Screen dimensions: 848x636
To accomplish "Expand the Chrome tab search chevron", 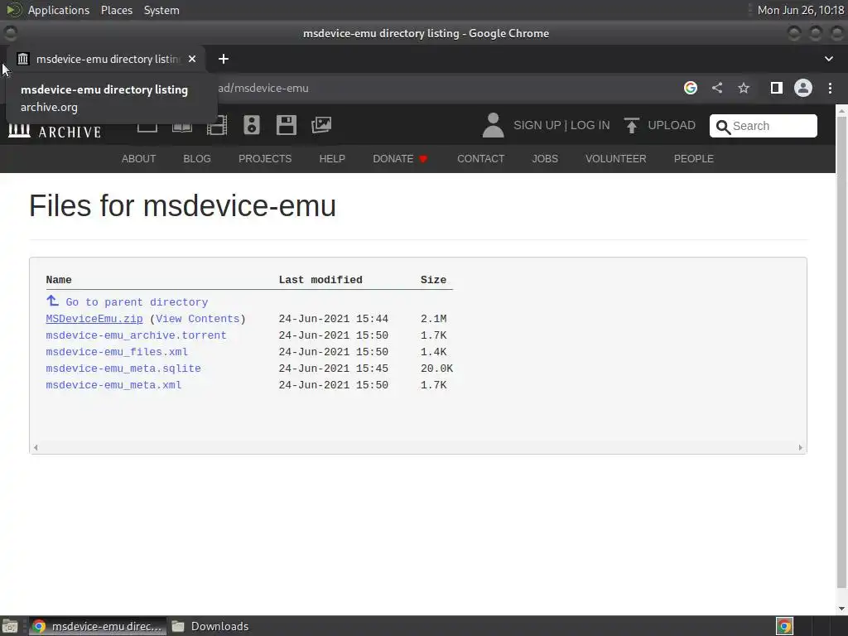I will [828, 59].
